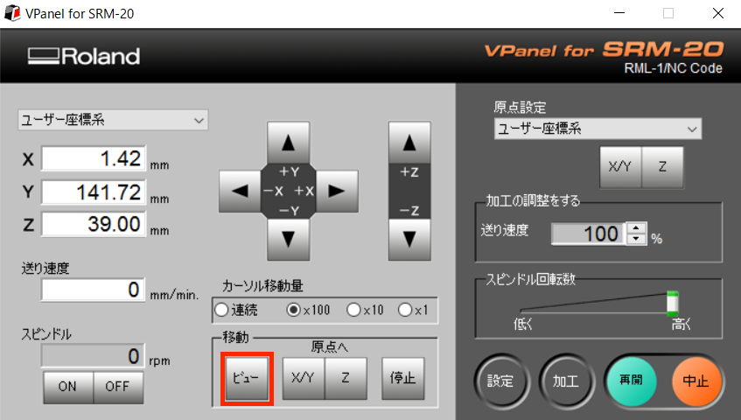Click the 停止 stop button

tap(402, 378)
